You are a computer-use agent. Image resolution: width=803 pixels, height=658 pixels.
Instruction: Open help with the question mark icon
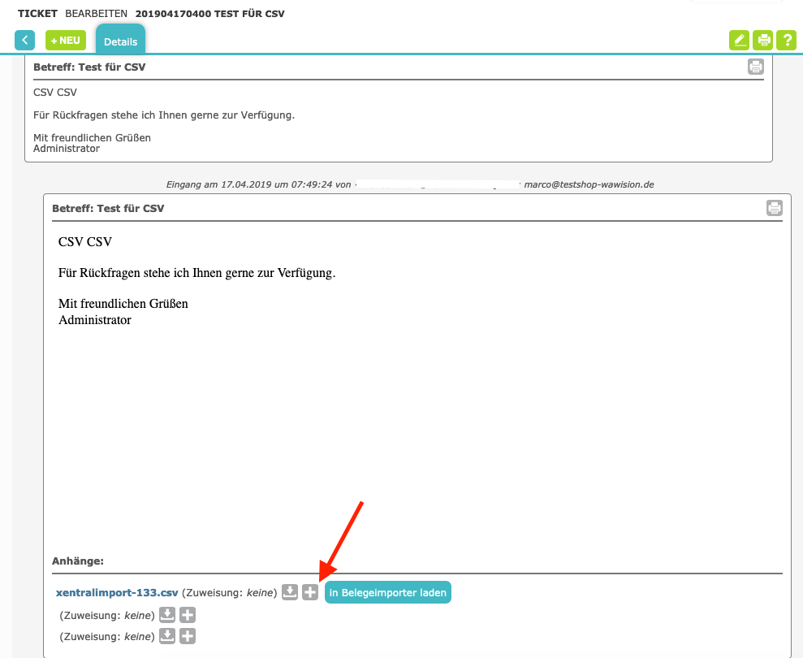pos(786,40)
